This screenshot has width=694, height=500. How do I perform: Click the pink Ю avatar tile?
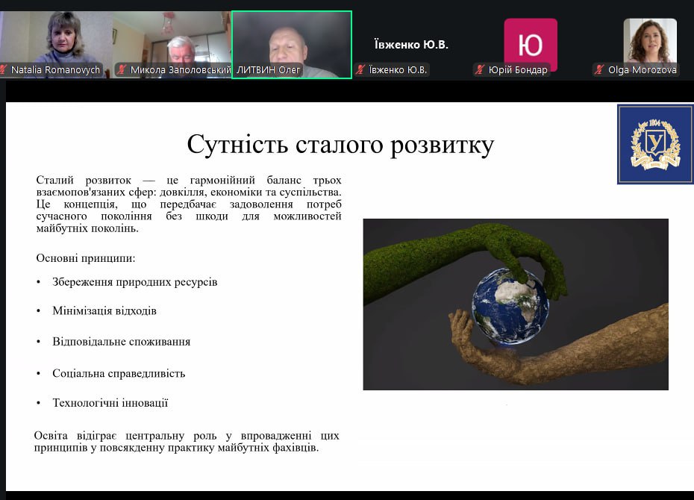[x=531, y=43]
